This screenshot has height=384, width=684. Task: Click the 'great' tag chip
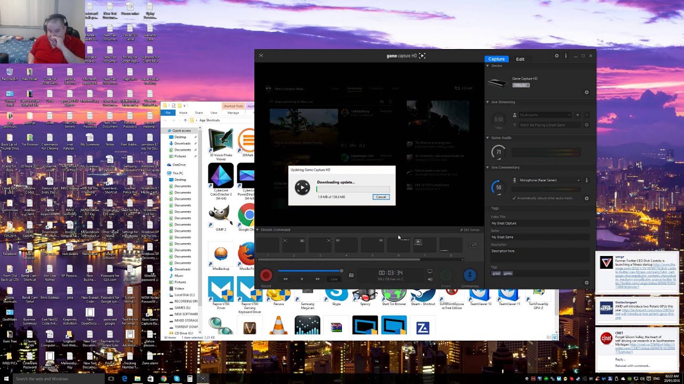pos(496,274)
